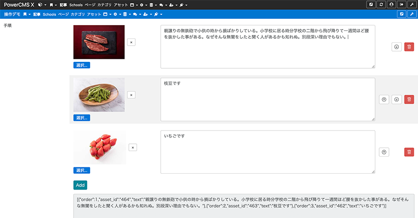418x218 pixels.
Task: Open the cube dropdown in black top bar
Action: [42, 5]
